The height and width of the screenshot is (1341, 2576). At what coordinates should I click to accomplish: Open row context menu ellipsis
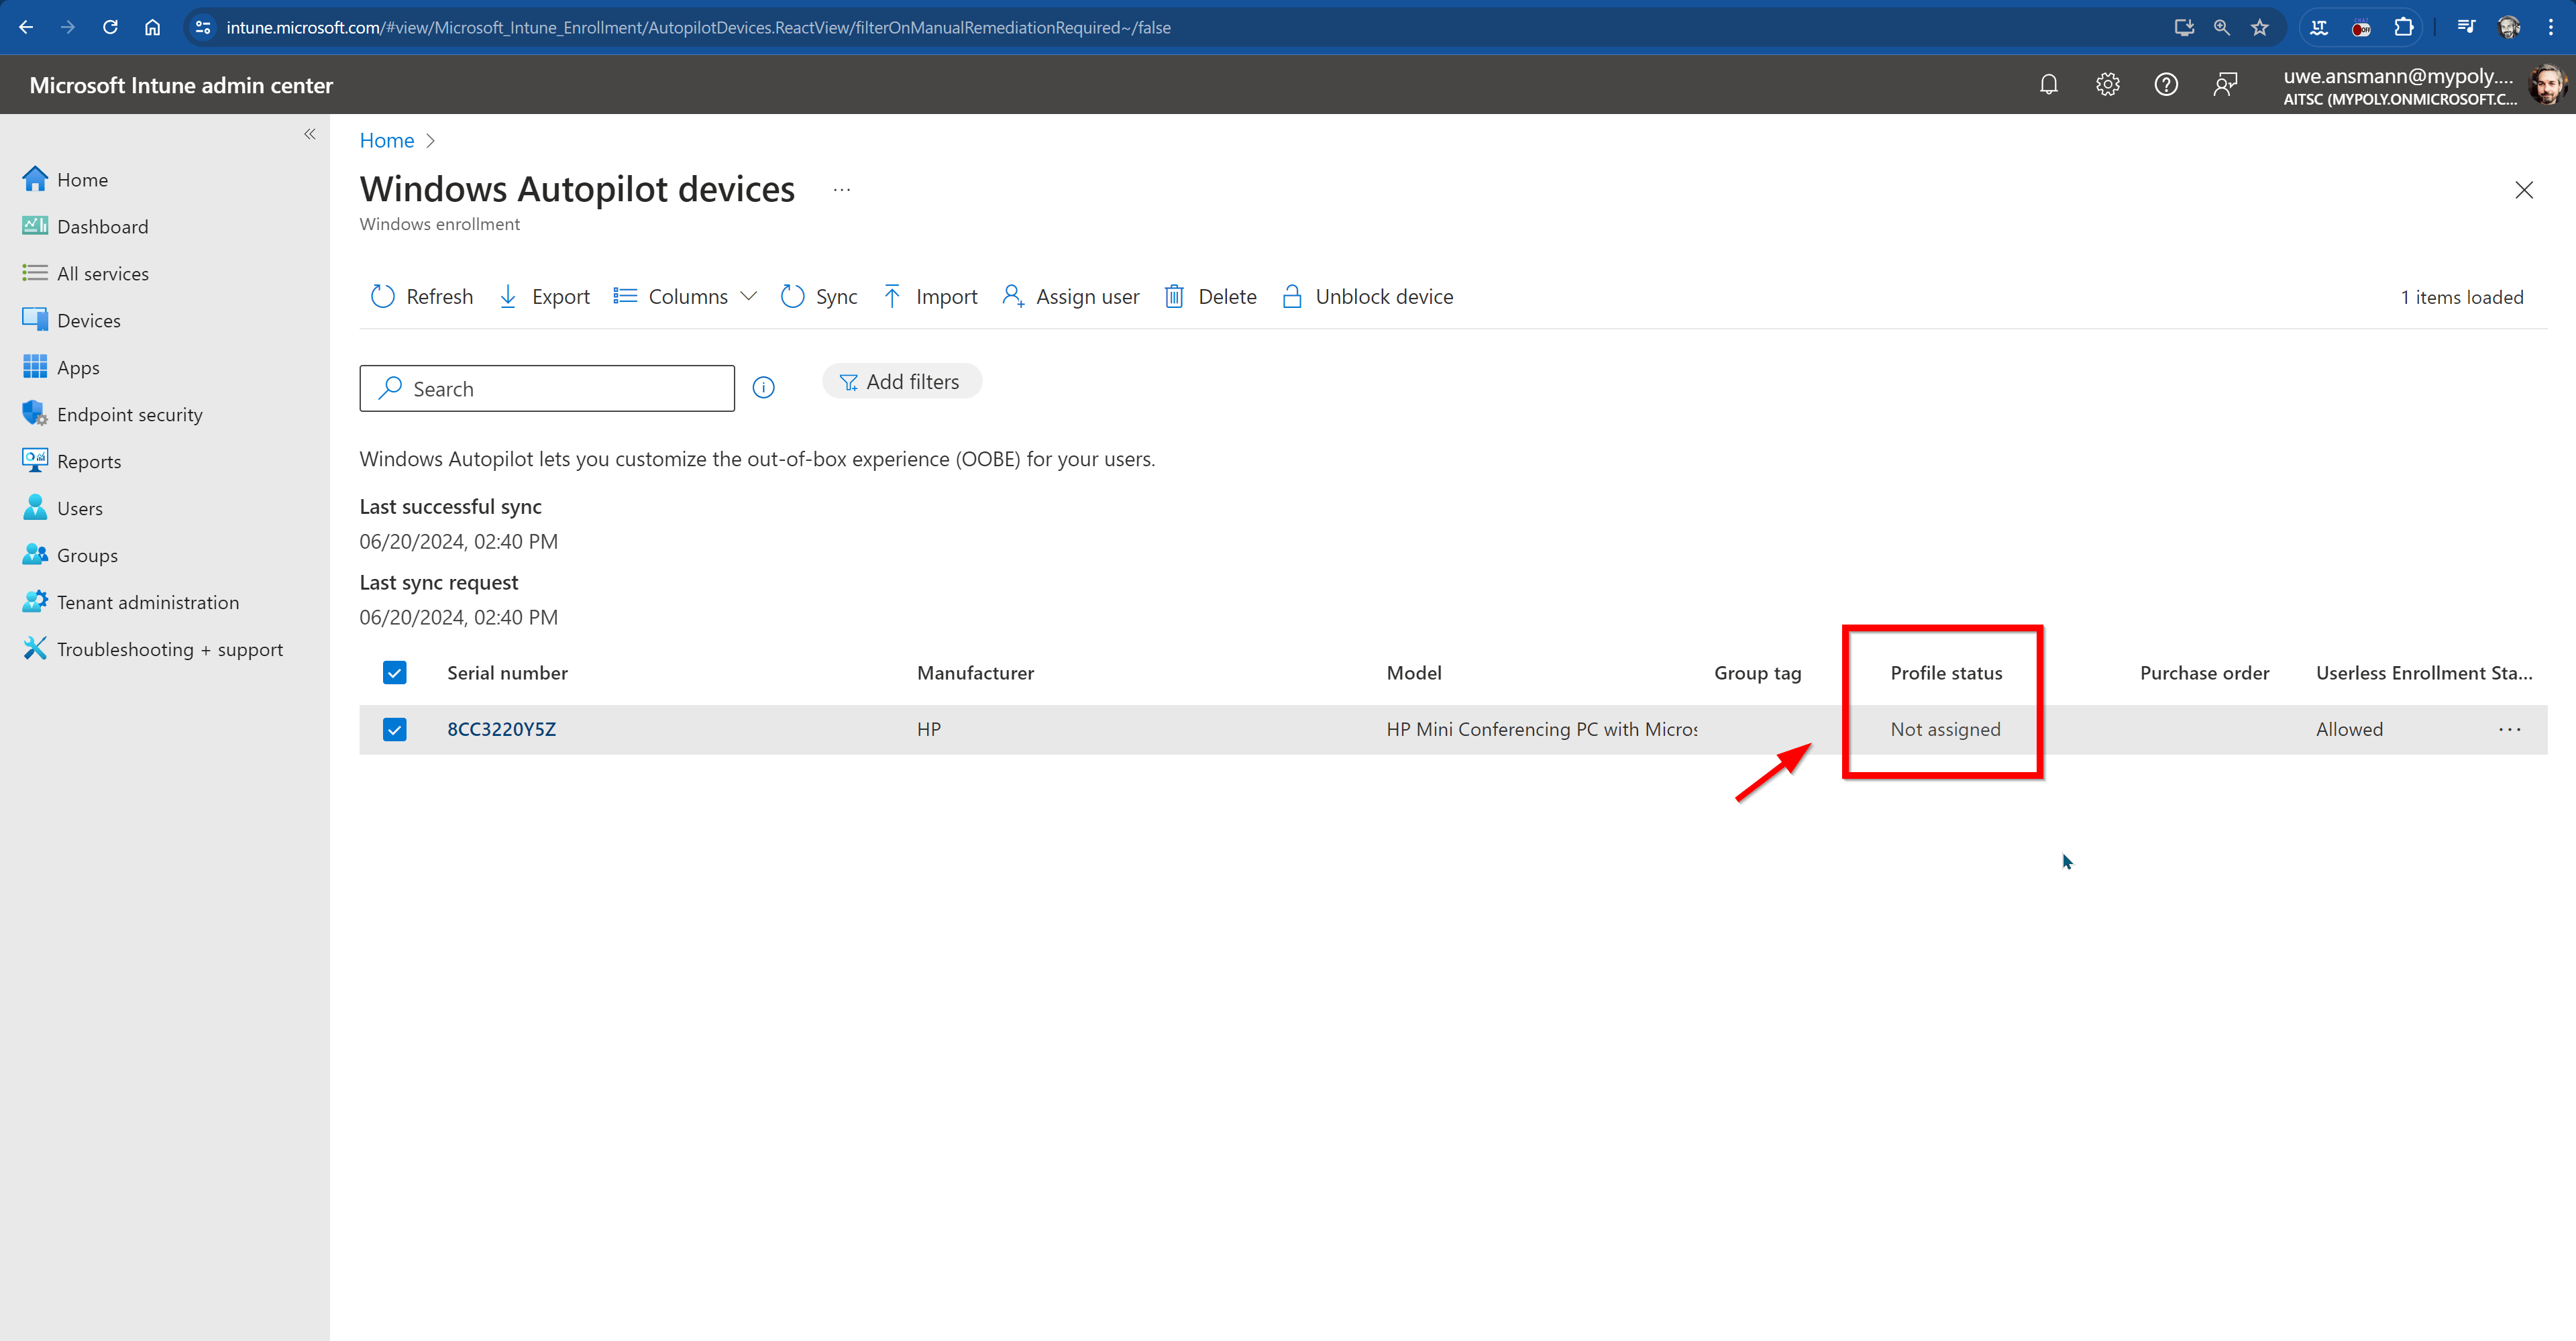coord(2509,729)
